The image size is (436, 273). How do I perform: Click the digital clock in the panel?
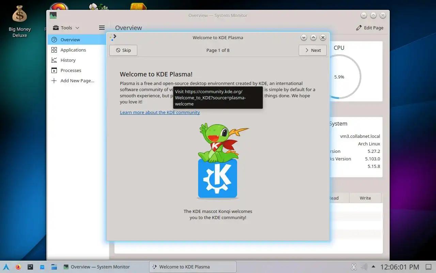coord(400,267)
